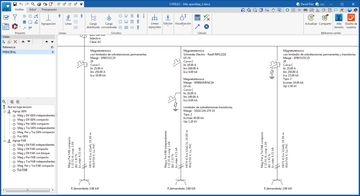The height and width of the screenshot is (196, 360).
Task: Switch to the Árbol tab
Action: tap(33, 9)
